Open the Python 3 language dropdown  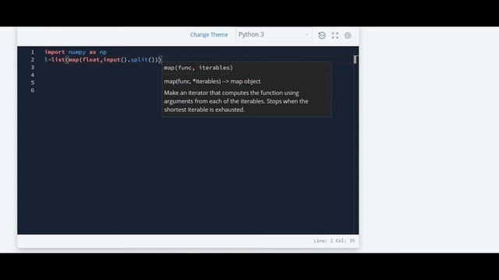(x=274, y=34)
